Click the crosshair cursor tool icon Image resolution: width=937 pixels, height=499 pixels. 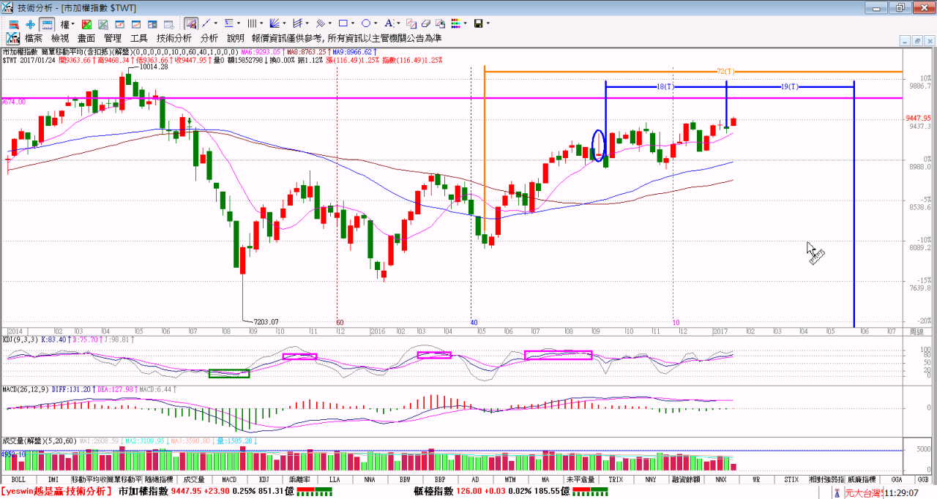click(x=30, y=24)
